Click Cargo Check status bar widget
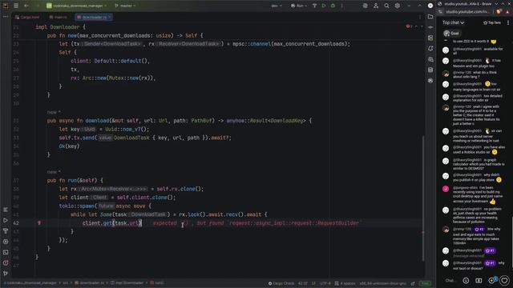 click(281, 283)
